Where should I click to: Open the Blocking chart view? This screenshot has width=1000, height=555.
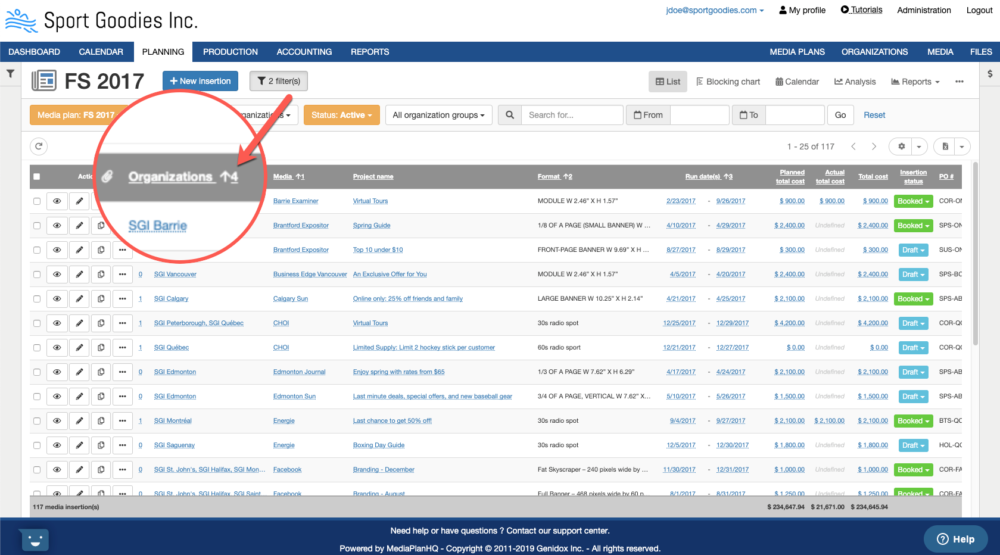728,82
